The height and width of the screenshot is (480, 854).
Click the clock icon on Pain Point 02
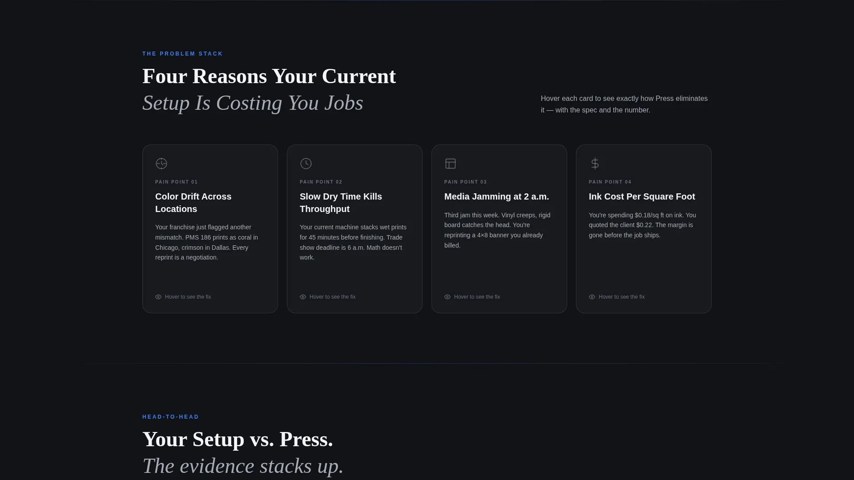[306, 164]
